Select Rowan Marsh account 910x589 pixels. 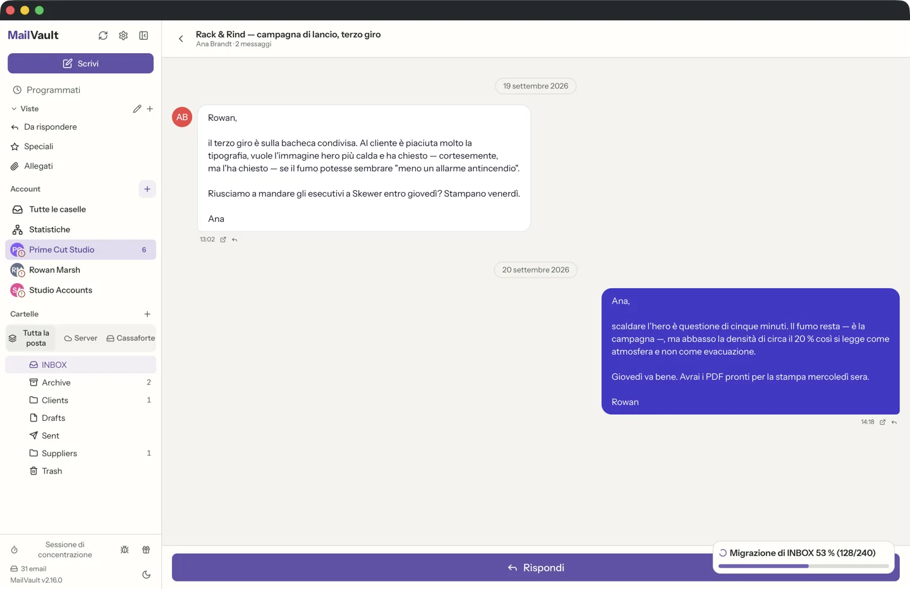click(80, 270)
